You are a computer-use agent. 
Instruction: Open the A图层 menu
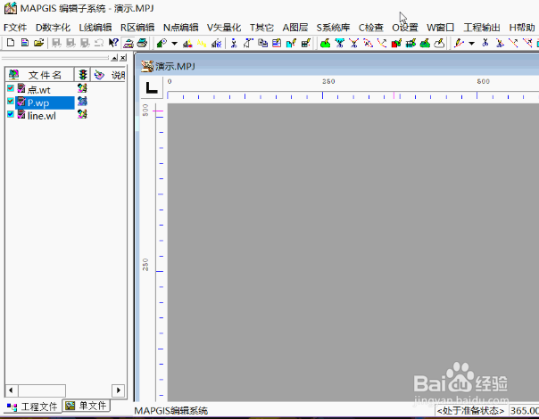(295, 28)
